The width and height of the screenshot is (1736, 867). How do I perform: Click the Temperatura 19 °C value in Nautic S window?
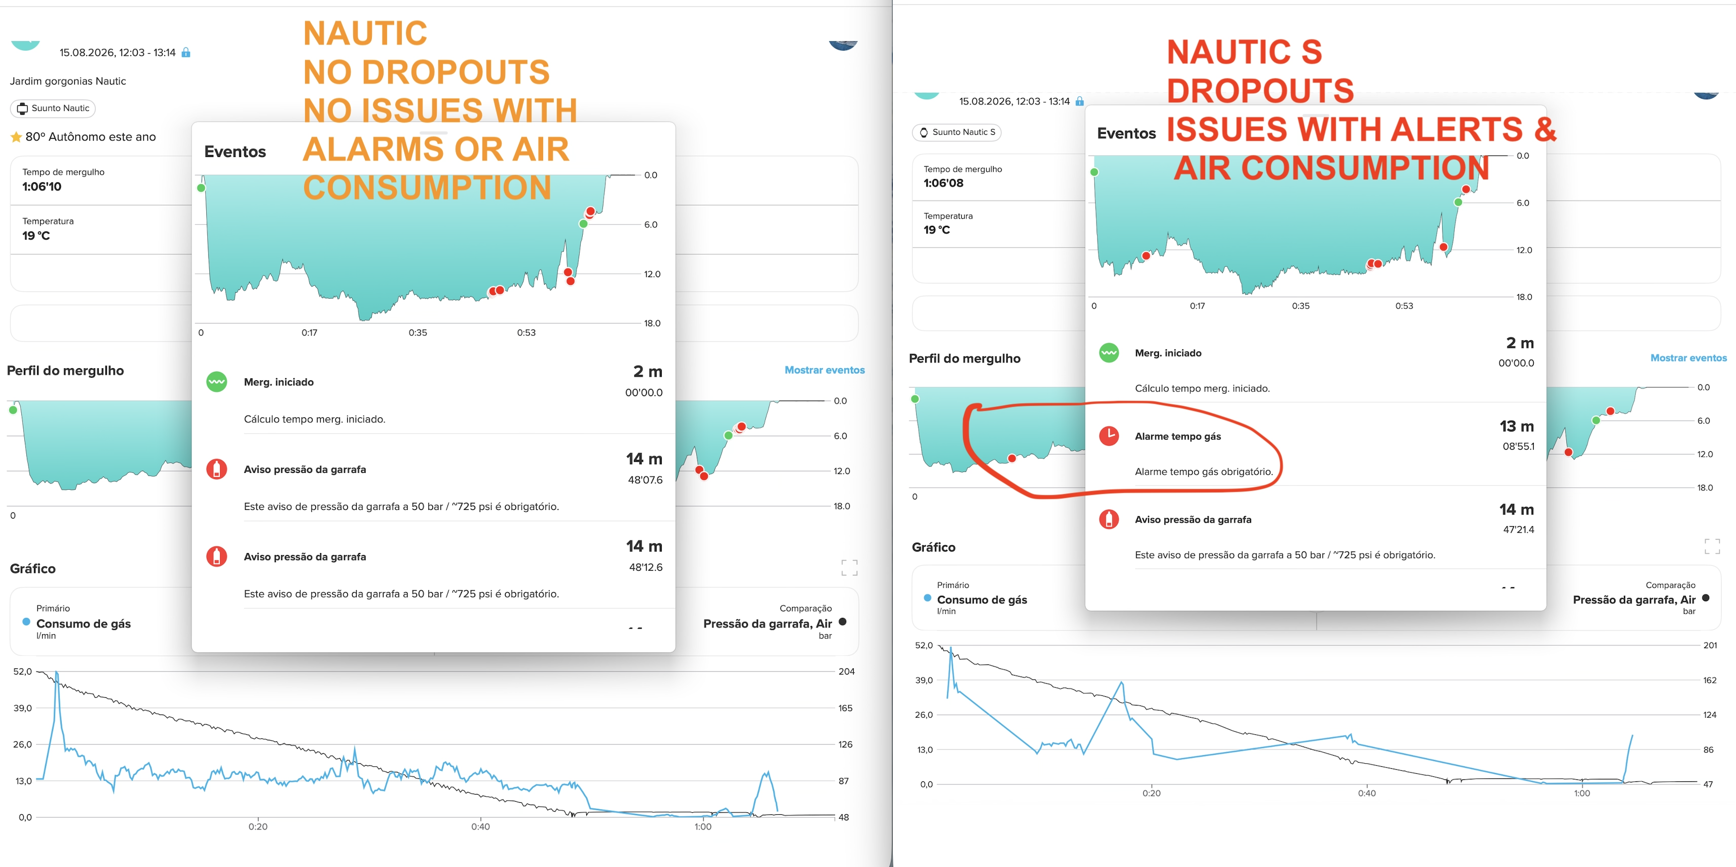click(937, 230)
